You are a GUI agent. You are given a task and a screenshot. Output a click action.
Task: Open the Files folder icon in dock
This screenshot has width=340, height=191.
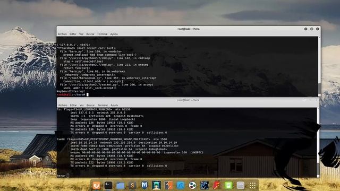121,185
